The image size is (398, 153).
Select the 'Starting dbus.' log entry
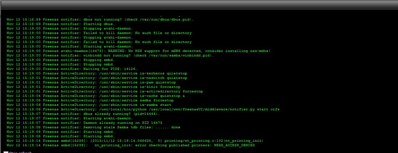point(61,24)
